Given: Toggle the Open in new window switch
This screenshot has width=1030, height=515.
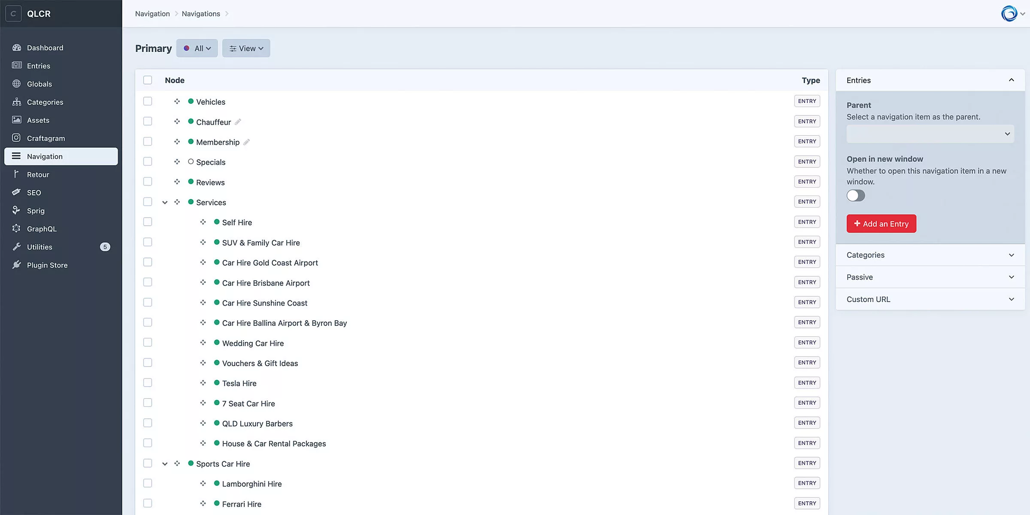Looking at the screenshot, I should [x=856, y=196].
